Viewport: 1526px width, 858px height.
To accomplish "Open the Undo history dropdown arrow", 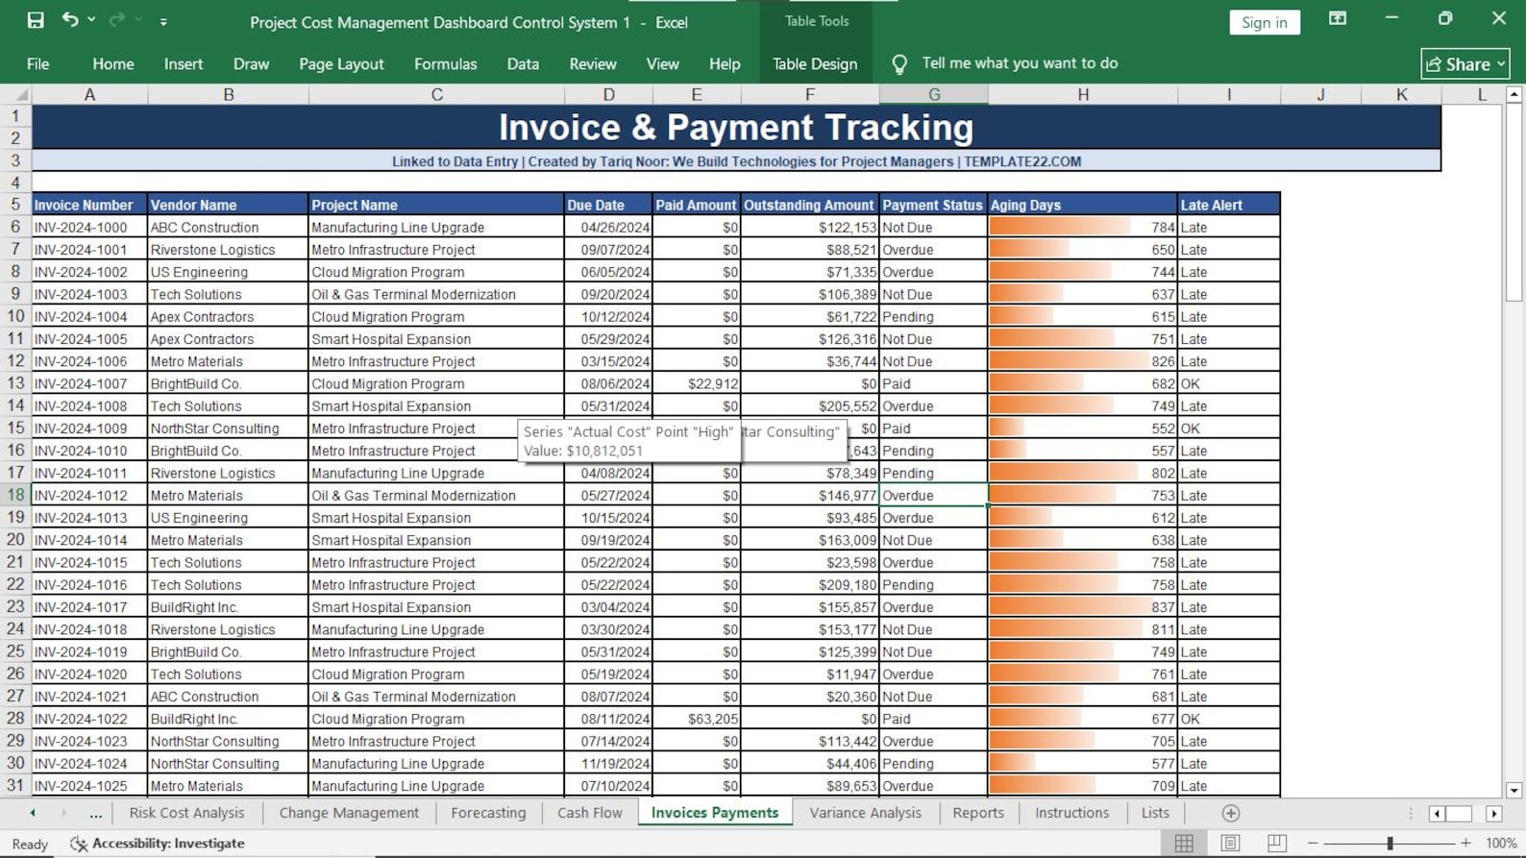I will (91, 20).
